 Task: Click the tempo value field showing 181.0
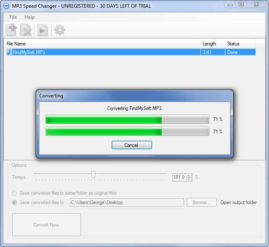tap(179, 177)
